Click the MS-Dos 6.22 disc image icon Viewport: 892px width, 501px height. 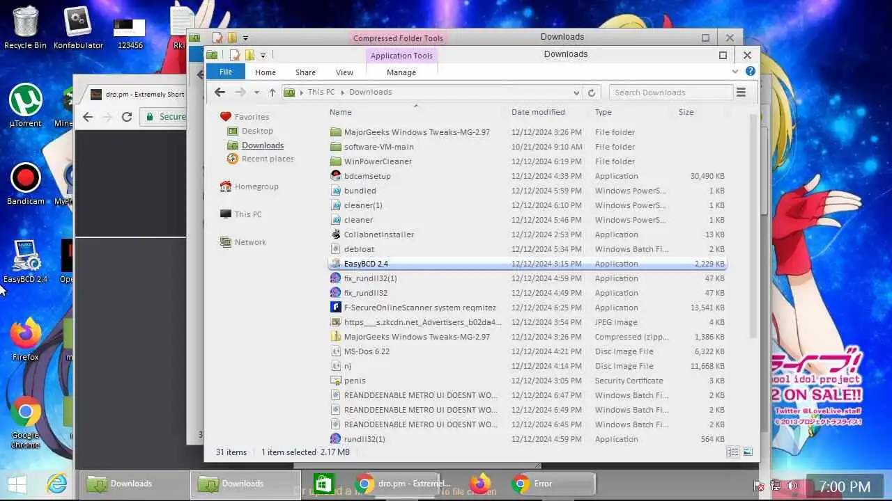pyautogui.click(x=336, y=351)
